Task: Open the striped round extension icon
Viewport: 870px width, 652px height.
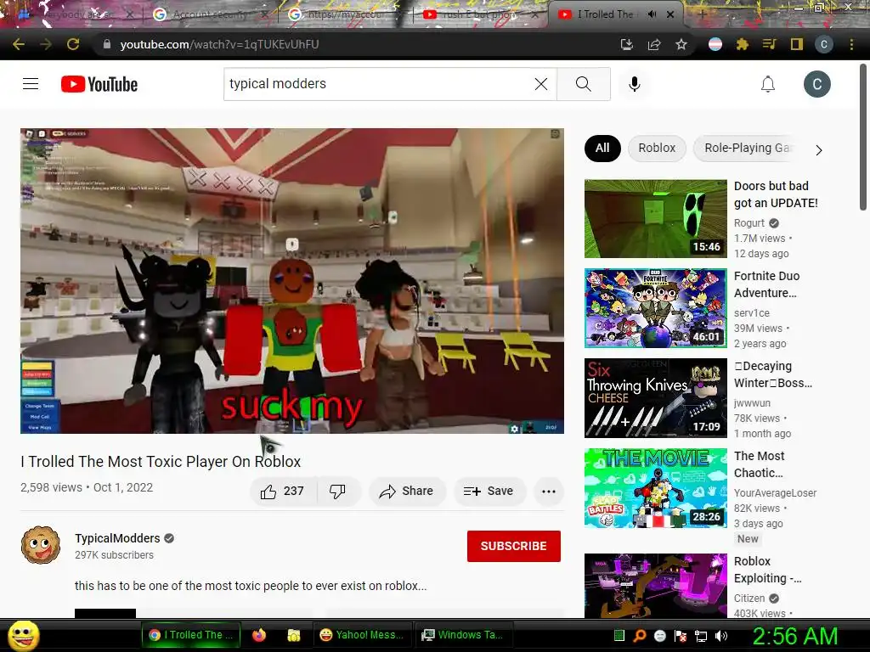Action: (715, 44)
